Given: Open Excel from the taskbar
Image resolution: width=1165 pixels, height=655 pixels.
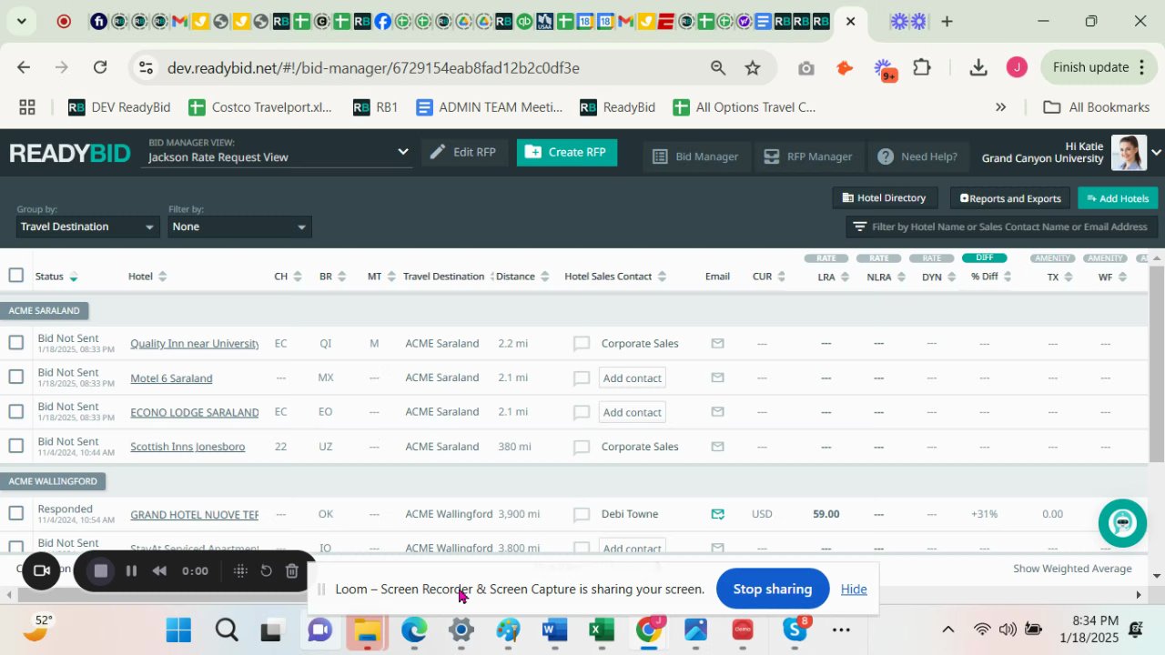Looking at the screenshot, I should coord(601,630).
